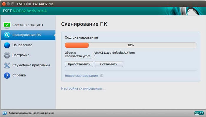Click the blue globe update icon
206x117 pixels.
tap(7, 45)
